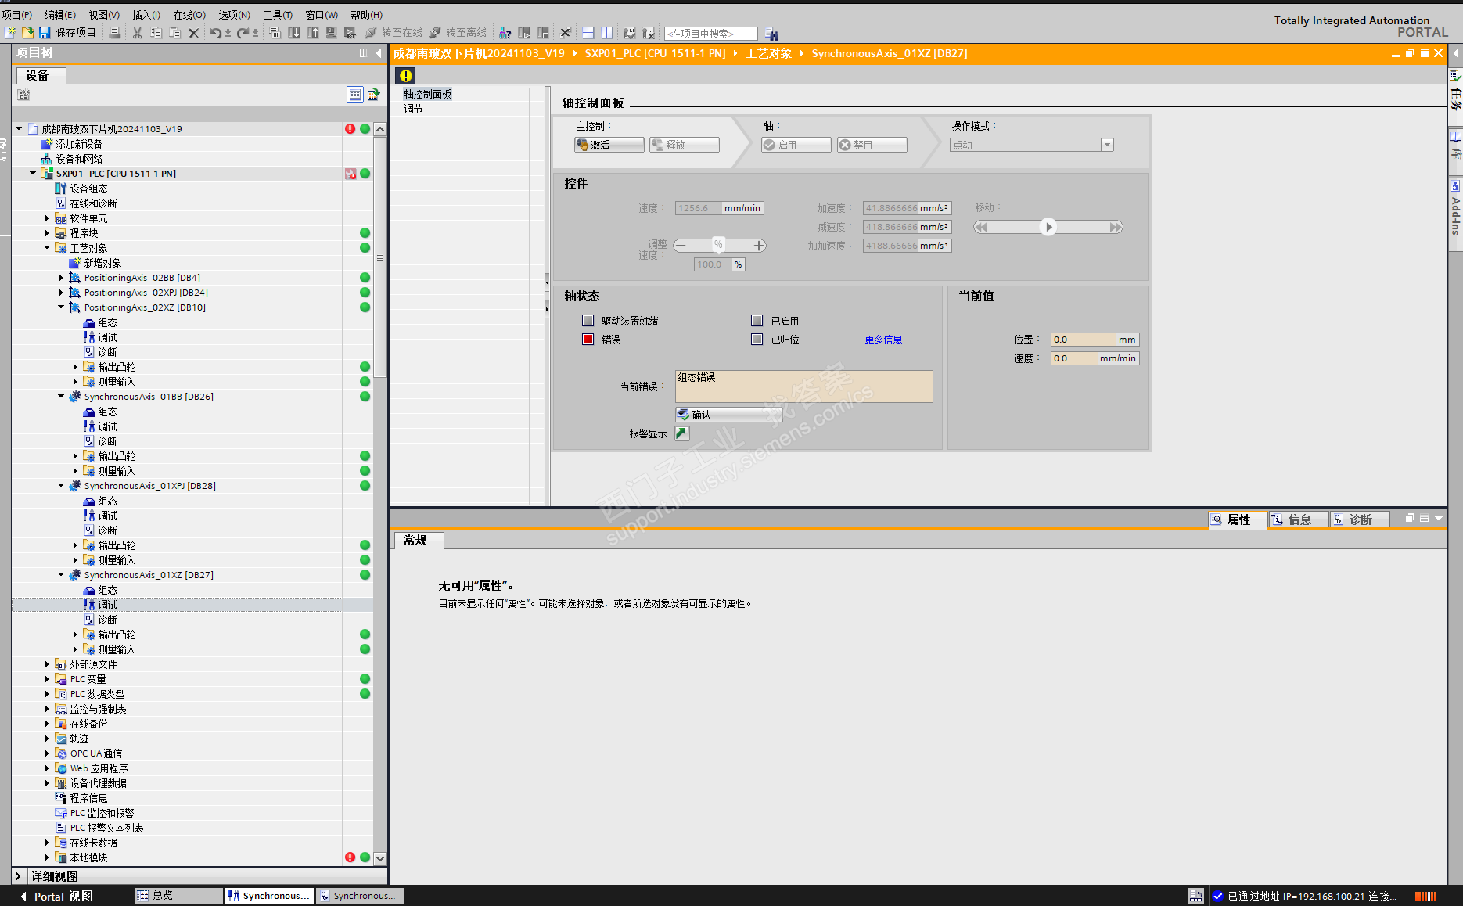Screen dimensions: 1463x906
Task: Expand PositioningAxis_02BB [DB4] node
Action: click(x=61, y=278)
